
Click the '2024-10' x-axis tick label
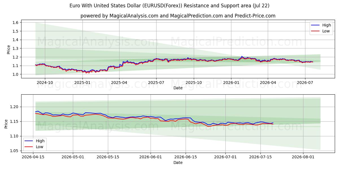click(45, 83)
